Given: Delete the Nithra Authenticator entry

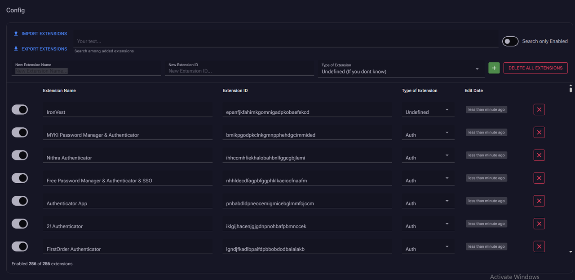Looking at the screenshot, I should (x=539, y=155).
